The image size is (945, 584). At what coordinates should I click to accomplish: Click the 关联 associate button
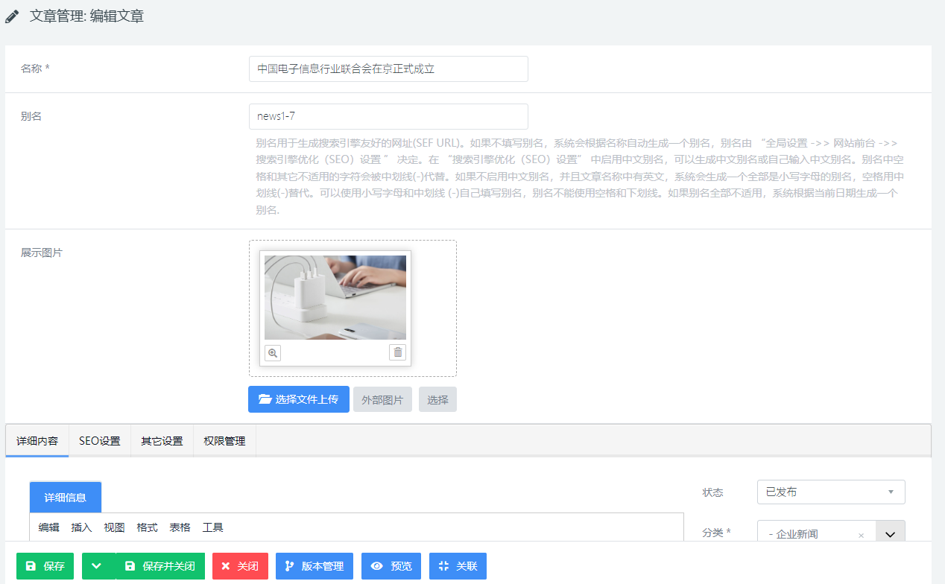pyautogui.click(x=458, y=566)
